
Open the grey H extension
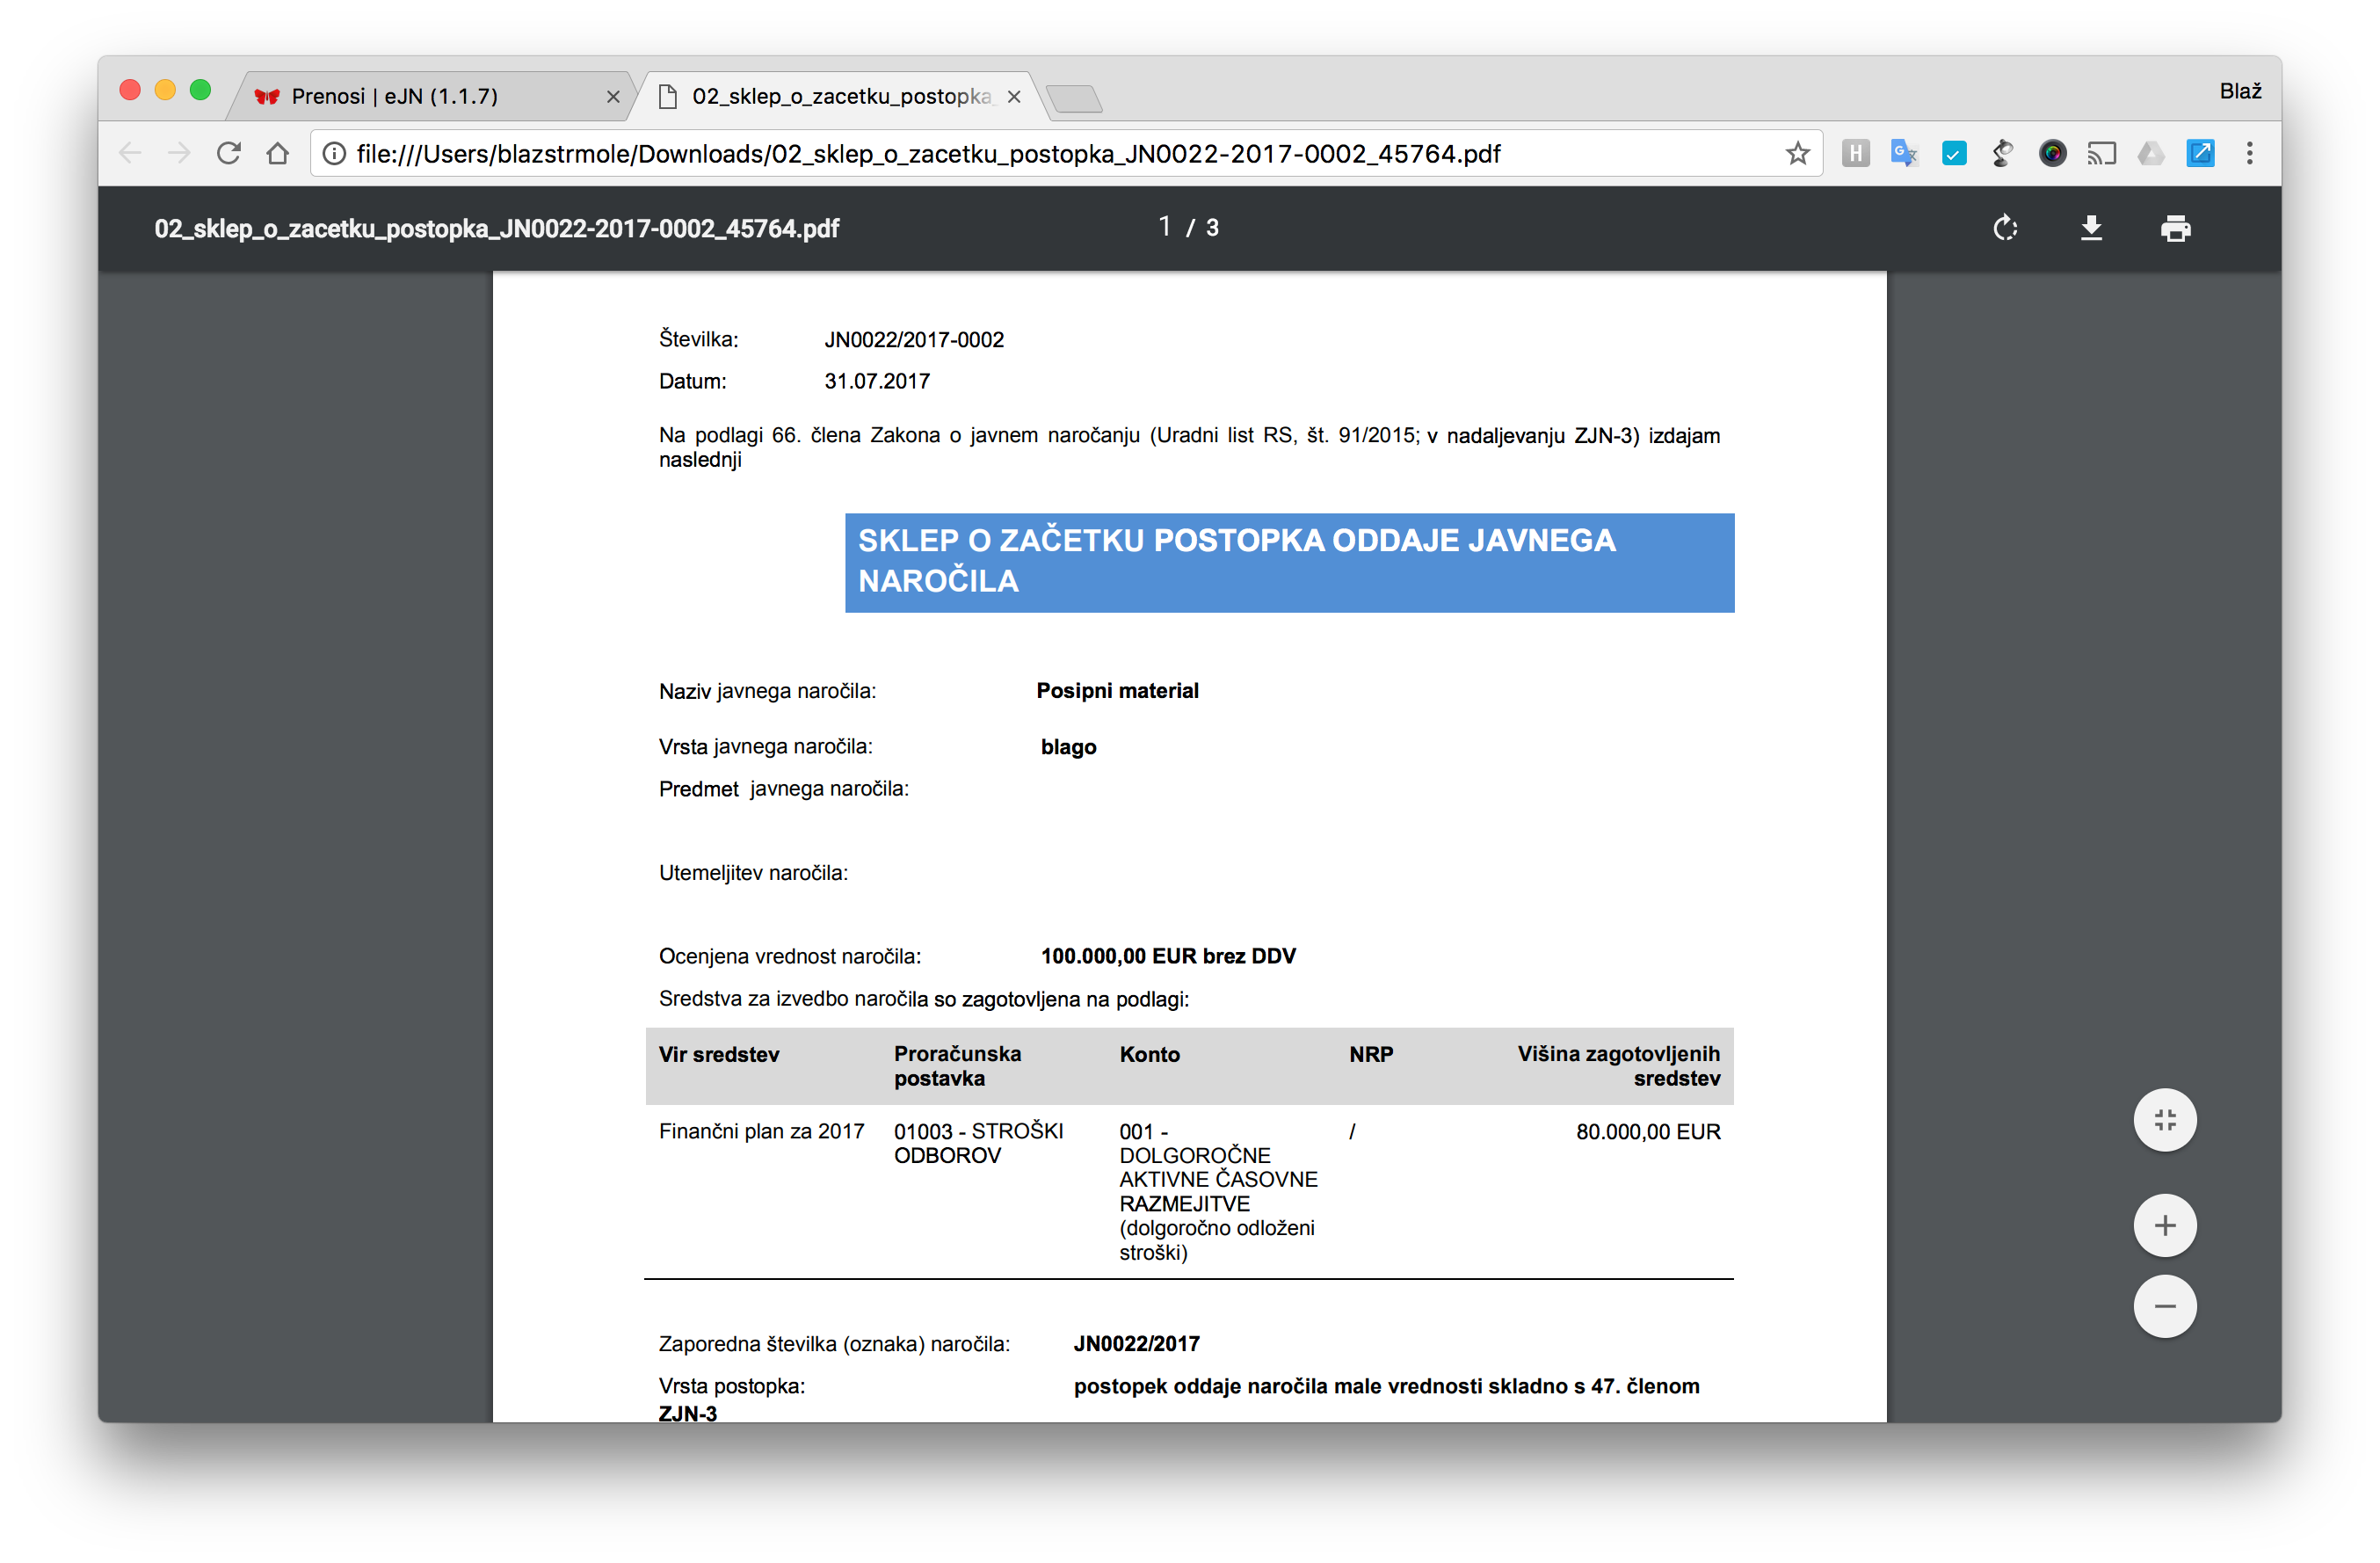[x=1855, y=153]
